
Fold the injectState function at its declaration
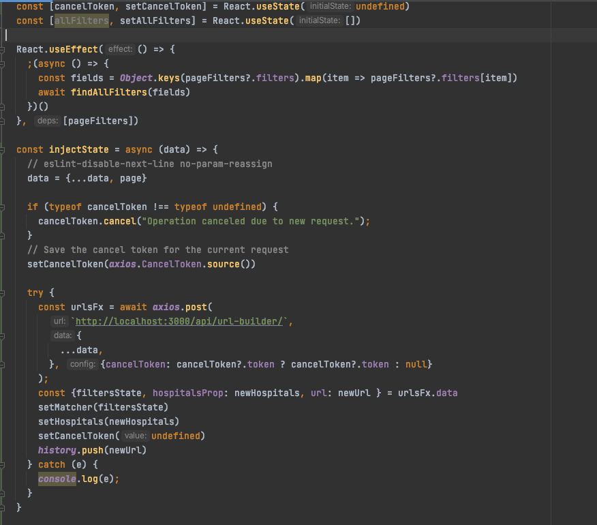coord(2,150)
